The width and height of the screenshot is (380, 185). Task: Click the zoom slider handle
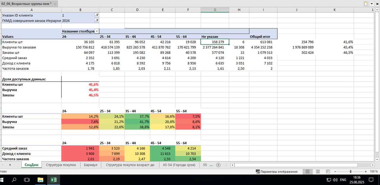point(351,172)
